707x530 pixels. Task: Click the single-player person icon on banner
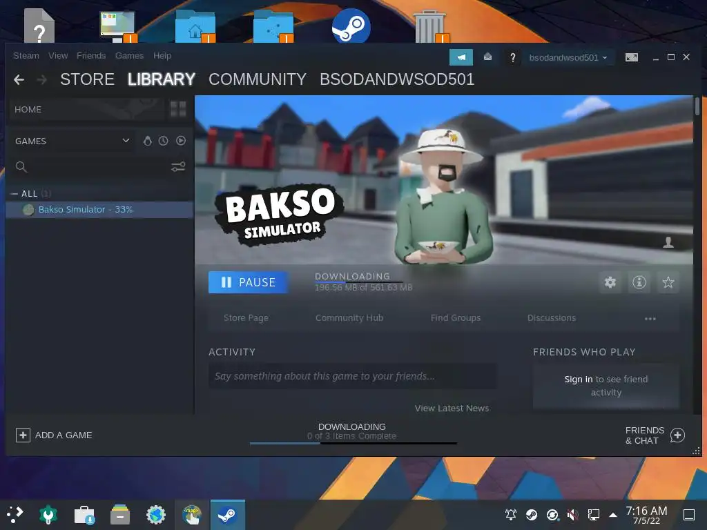coord(668,242)
